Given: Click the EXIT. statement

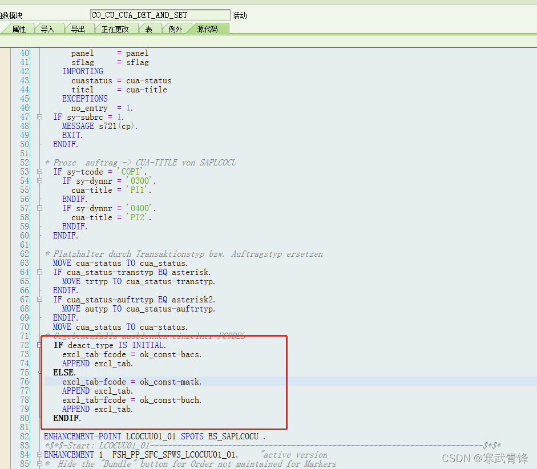Looking at the screenshot, I should (72, 135).
